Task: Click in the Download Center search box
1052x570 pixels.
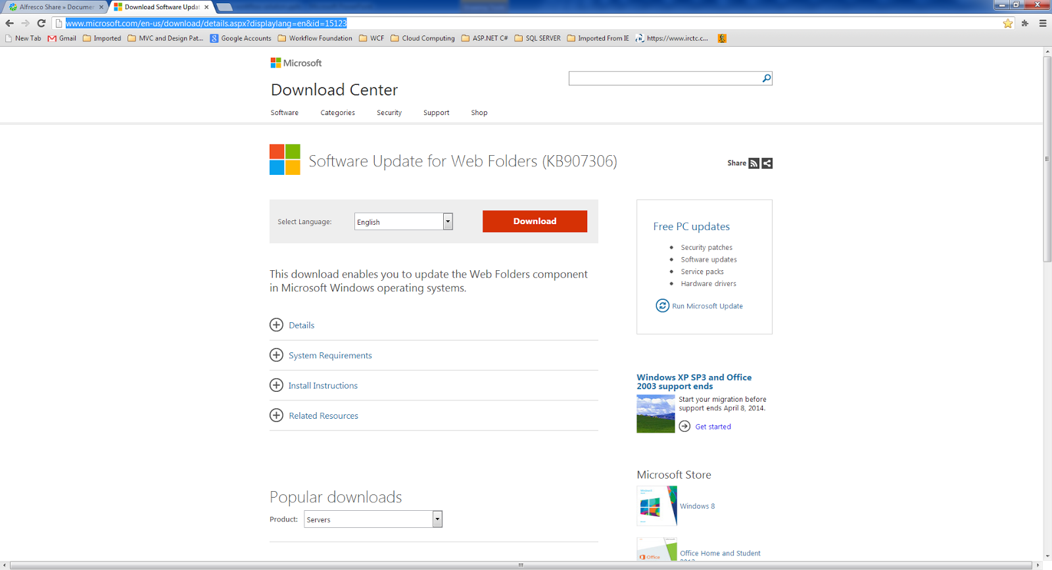Action: (x=664, y=78)
